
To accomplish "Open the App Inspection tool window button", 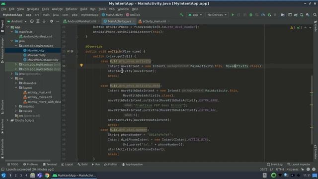I will pyautogui.click(x=133, y=165).
